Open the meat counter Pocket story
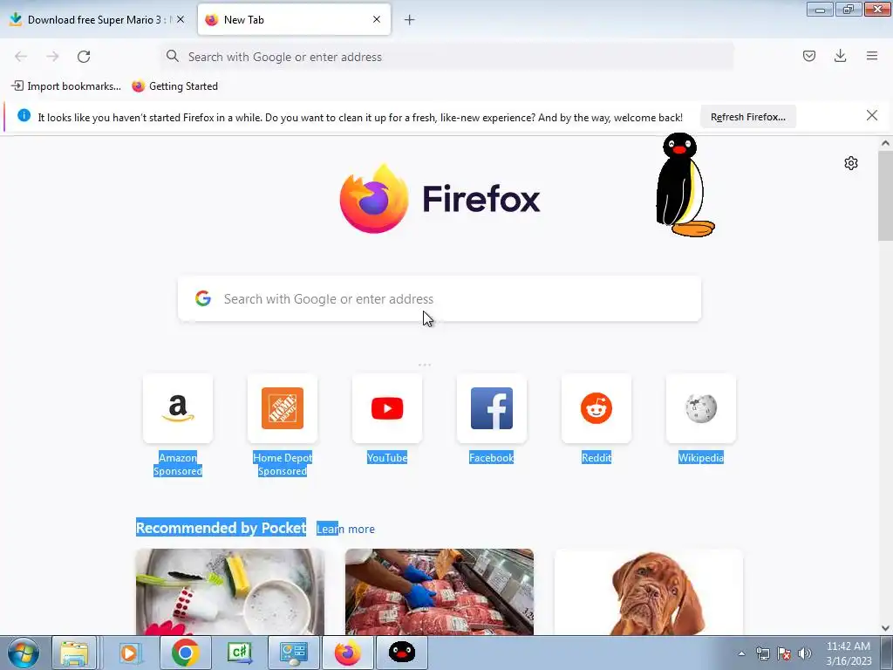The width and height of the screenshot is (893, 670). (440, 592)
